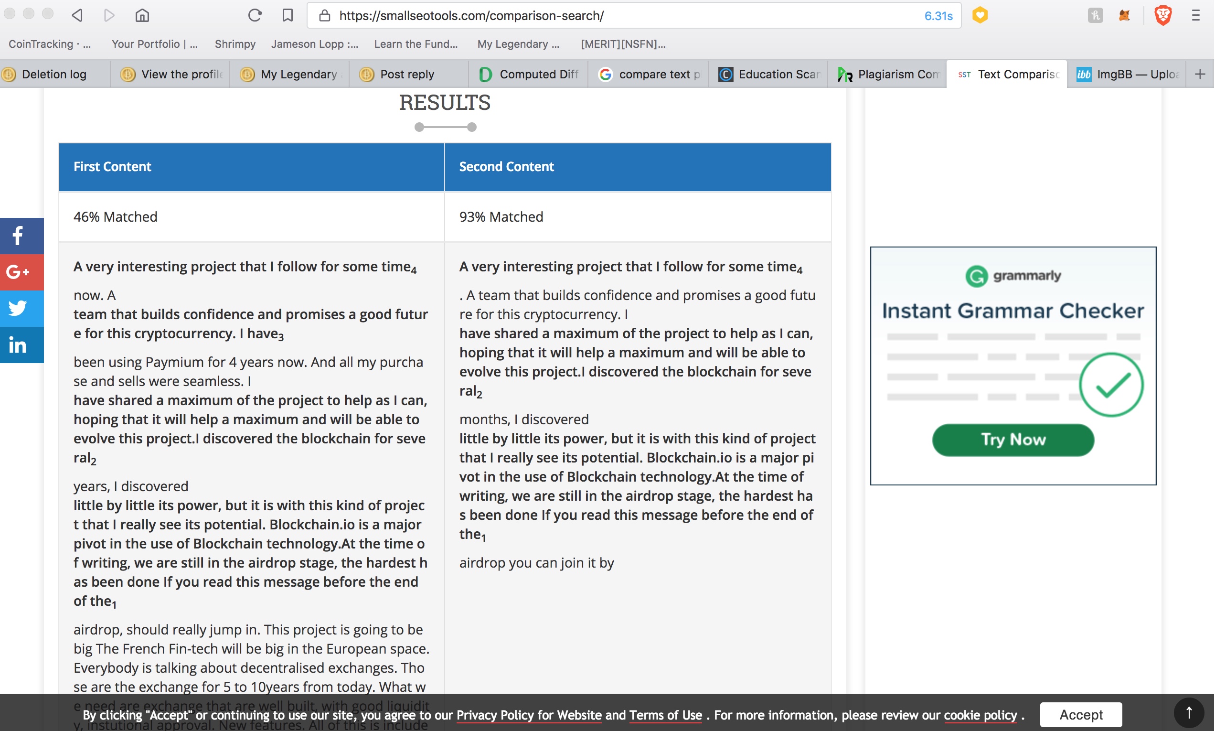
Task: Open the Jameson Lopp bookmark
Action: tap(315, 44)
